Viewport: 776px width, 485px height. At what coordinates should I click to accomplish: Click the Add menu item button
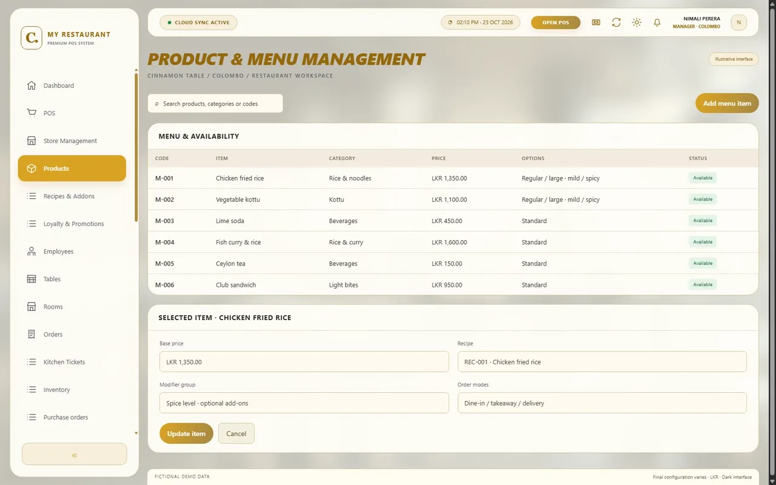[x=727, y=104]
